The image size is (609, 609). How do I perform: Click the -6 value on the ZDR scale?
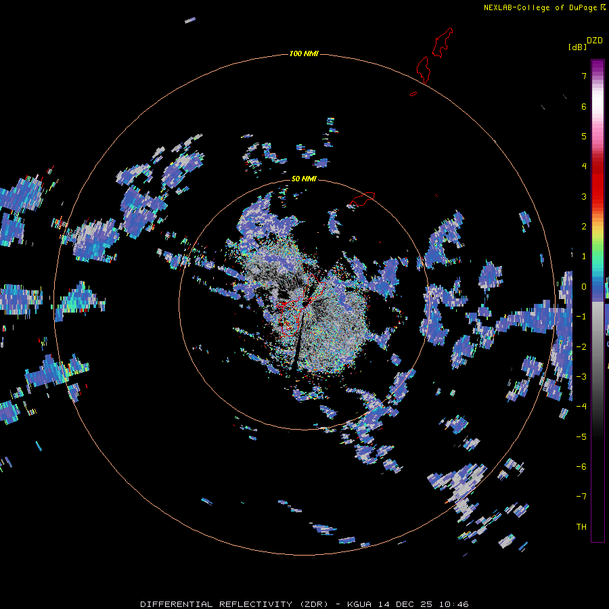point(581,467)
